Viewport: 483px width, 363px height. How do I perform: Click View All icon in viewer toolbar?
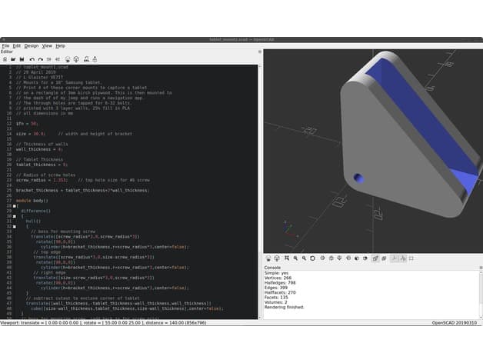[x=287, y=258]
